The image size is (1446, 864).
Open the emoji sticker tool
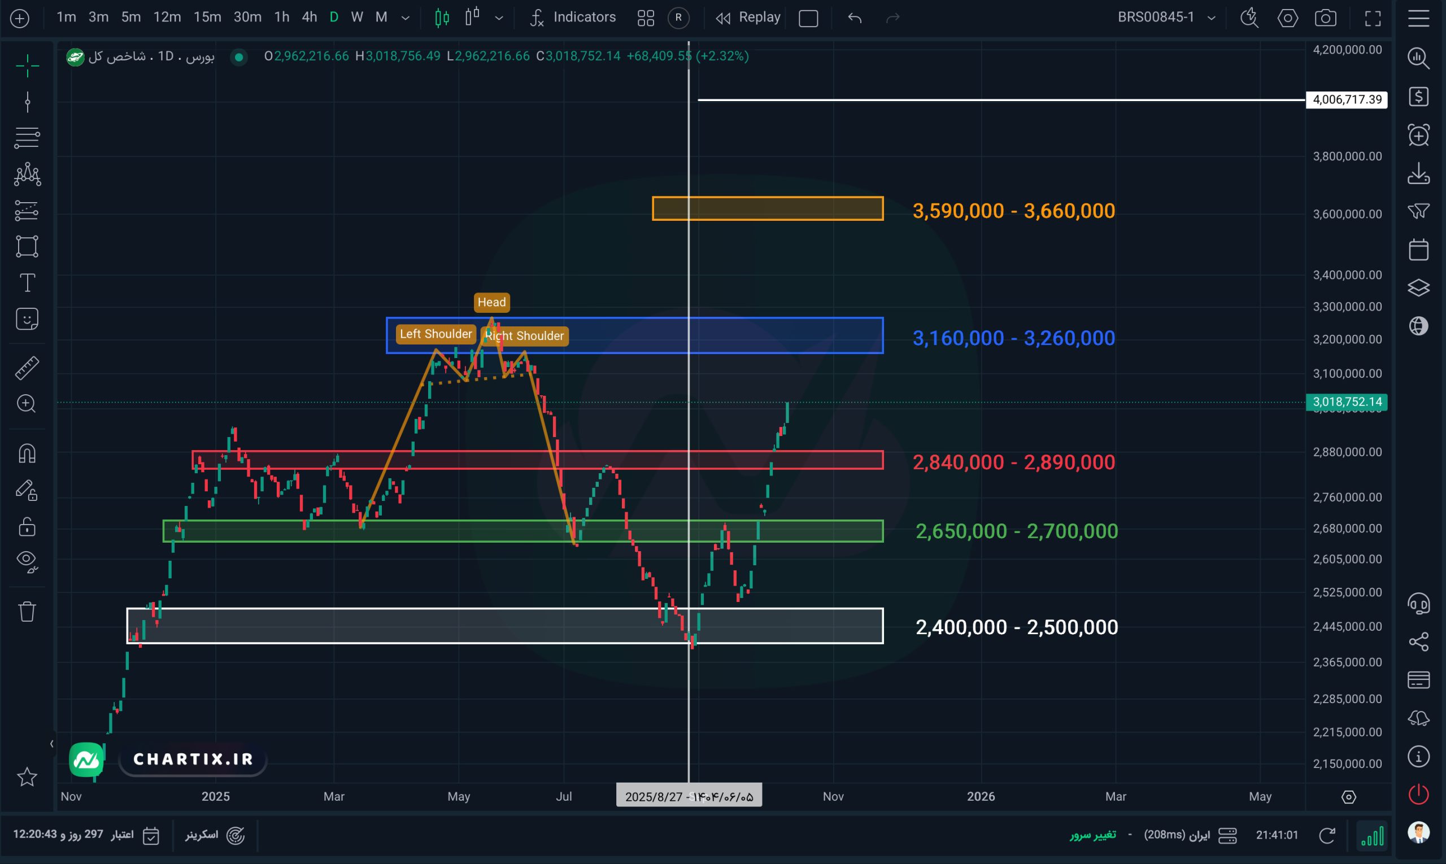click(x=27, y=319)
